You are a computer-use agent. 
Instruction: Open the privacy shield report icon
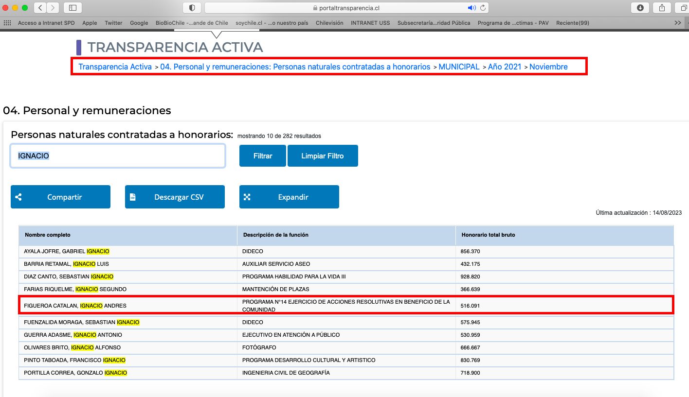pos(192,7)
